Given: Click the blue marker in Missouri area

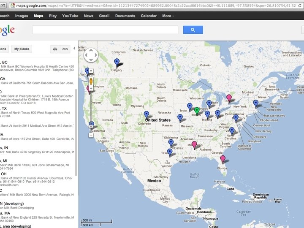Looking at the screenshot, I should coord(180,118).
